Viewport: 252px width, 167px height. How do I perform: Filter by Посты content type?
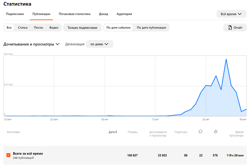[x=39, y=27]
